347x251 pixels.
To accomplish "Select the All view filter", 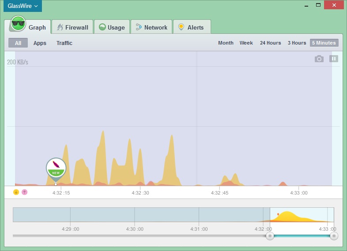I will click(18, 43).
